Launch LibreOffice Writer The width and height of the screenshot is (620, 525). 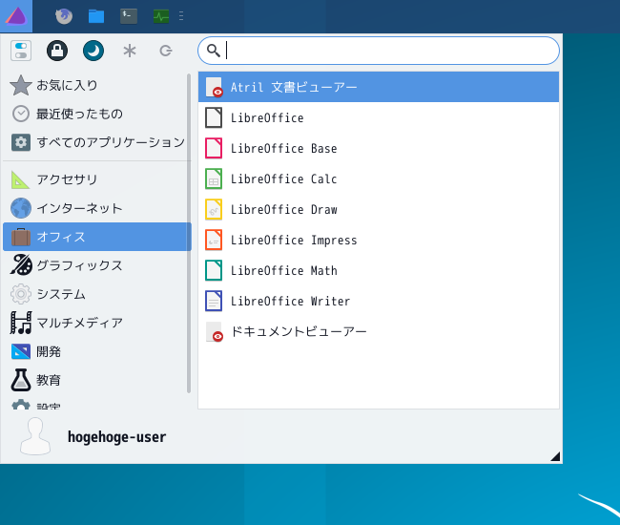(x=379, y=301)
